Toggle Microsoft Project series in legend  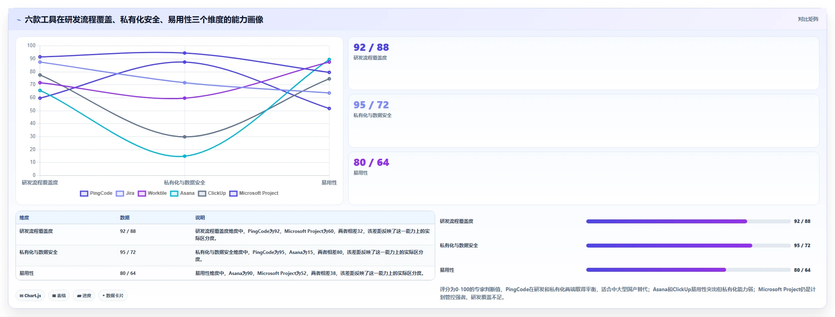[x=254, y=193]
